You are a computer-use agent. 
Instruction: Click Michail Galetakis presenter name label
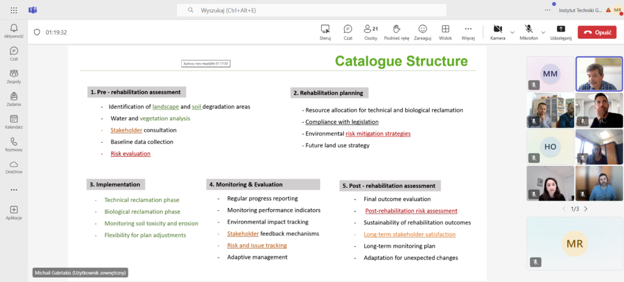tap(81, 273)
